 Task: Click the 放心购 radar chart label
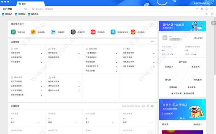click(168, 80)
